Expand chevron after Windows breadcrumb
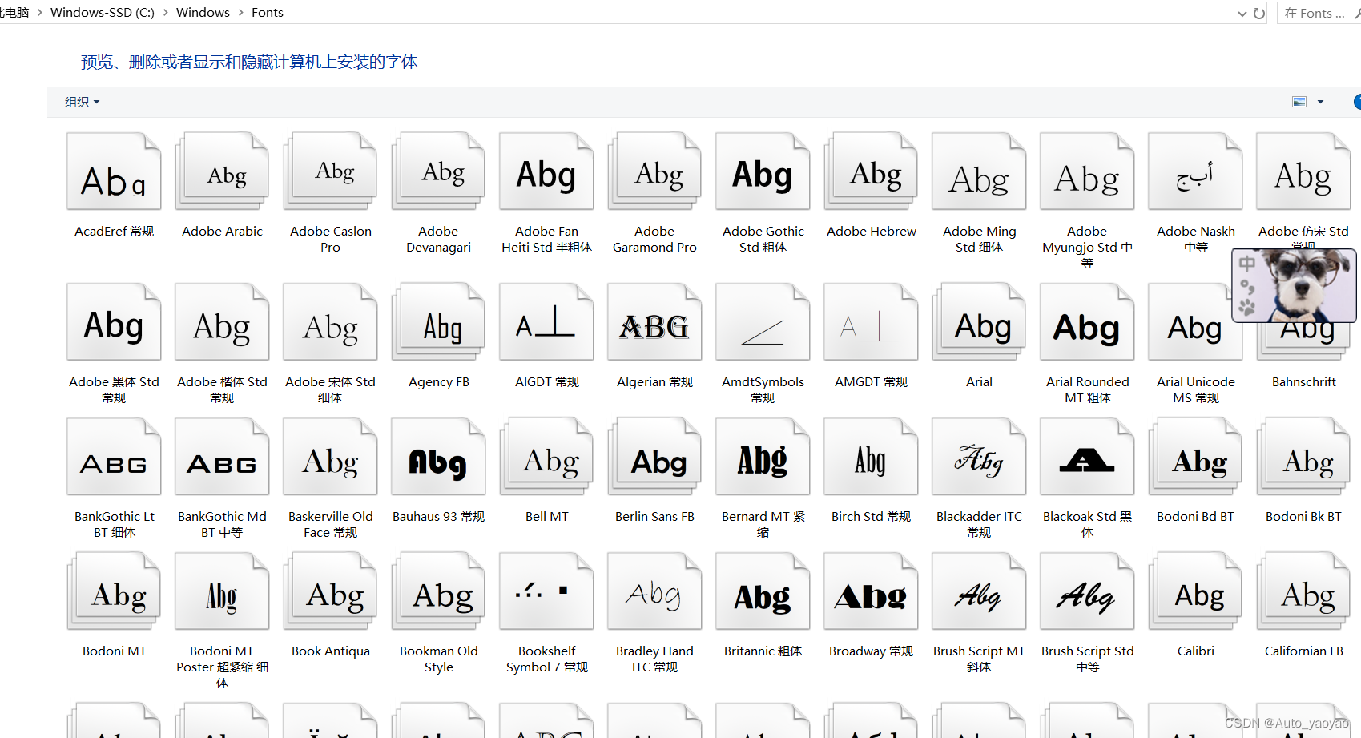 240,13
